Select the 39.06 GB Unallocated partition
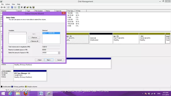 101,38
